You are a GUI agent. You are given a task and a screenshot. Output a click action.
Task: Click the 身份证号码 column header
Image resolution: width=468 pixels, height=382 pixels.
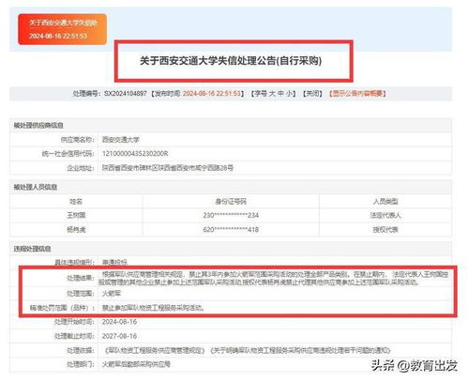tap(231, 201)
